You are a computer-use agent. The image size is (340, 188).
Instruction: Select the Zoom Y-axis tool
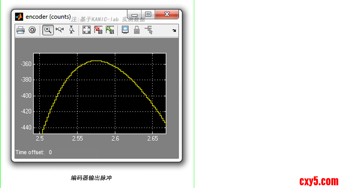(x=71, y=30)
